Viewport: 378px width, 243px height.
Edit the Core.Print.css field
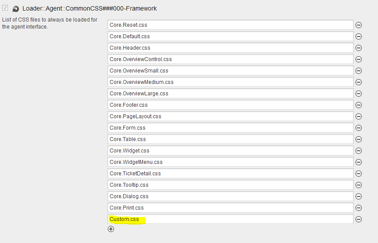[x=231, y=208]
